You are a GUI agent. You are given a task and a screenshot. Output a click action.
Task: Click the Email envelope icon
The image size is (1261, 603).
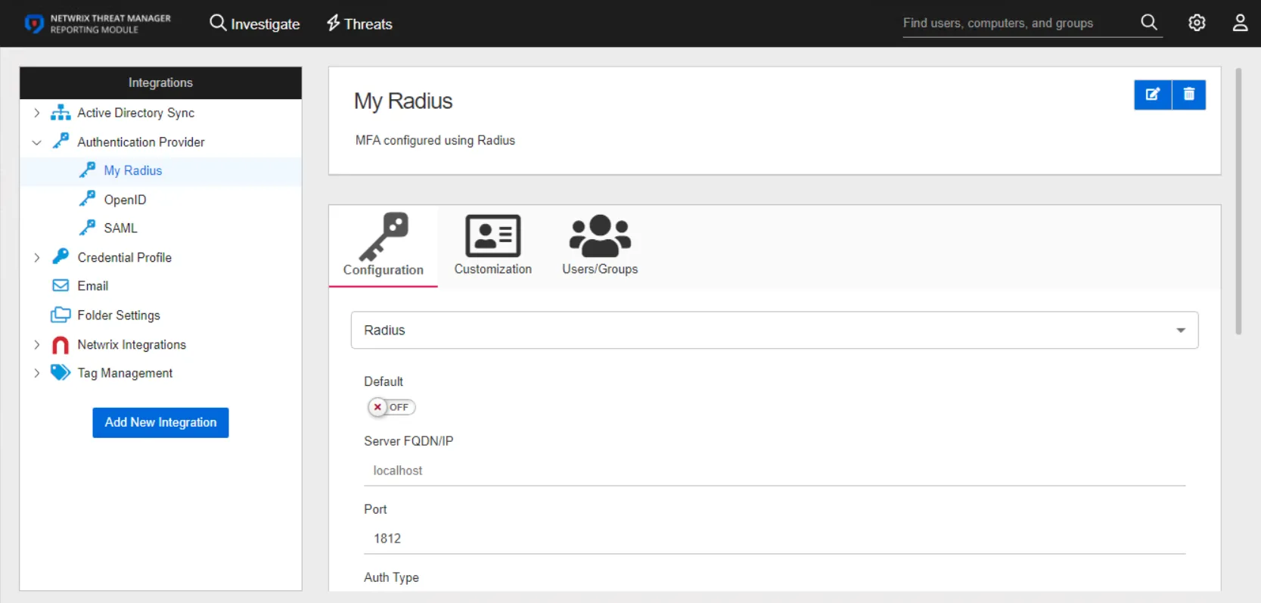[x=61, y=286]
